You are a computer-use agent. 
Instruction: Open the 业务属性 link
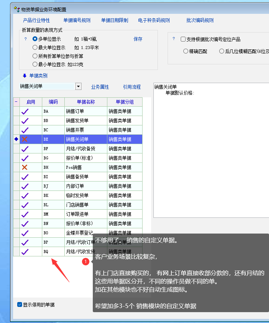(x=100, y=87)
